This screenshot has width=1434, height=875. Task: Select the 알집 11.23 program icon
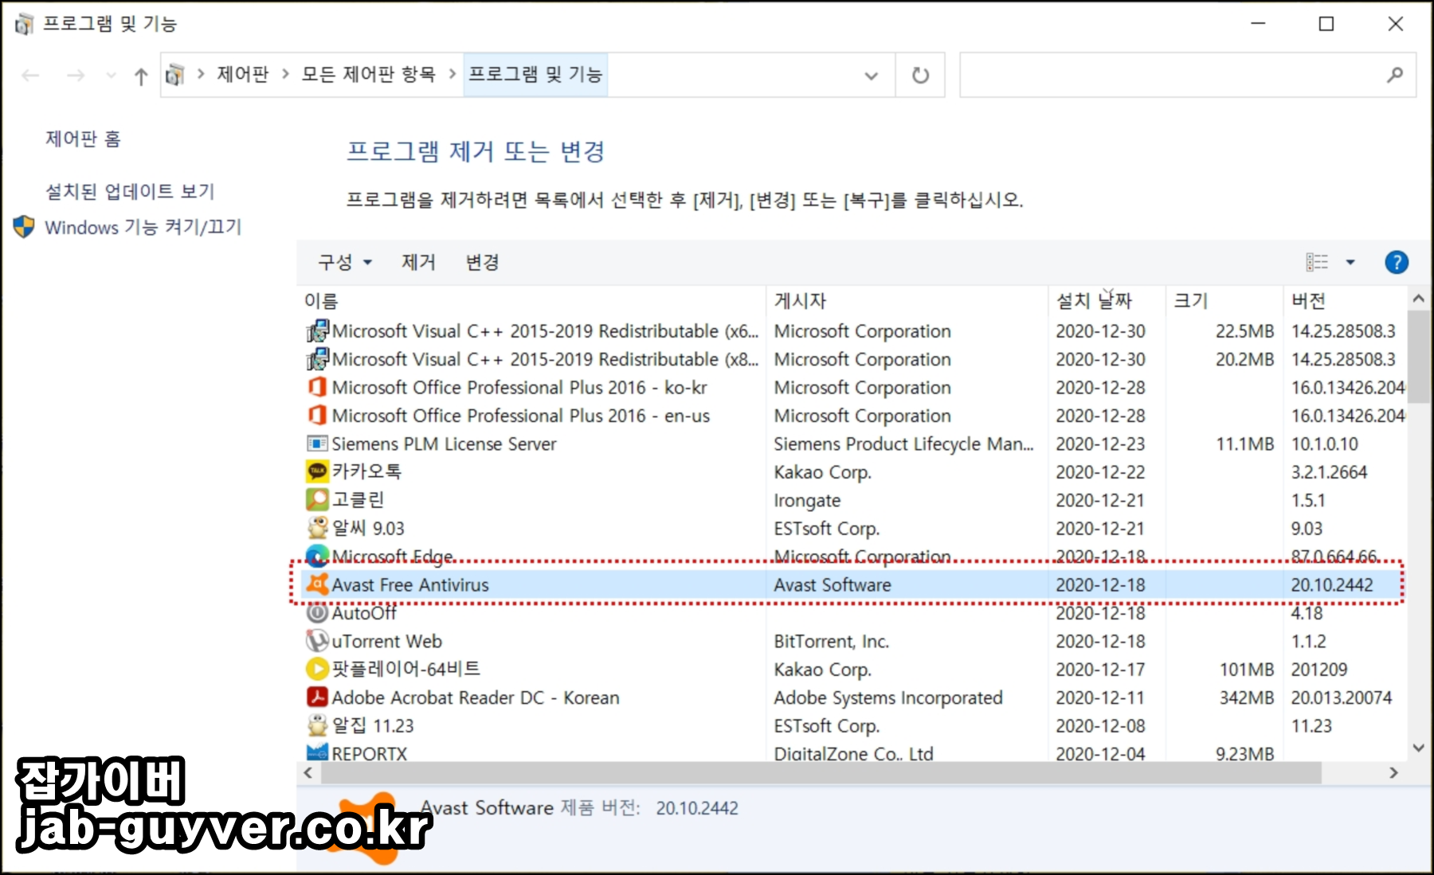click(317, 725)
